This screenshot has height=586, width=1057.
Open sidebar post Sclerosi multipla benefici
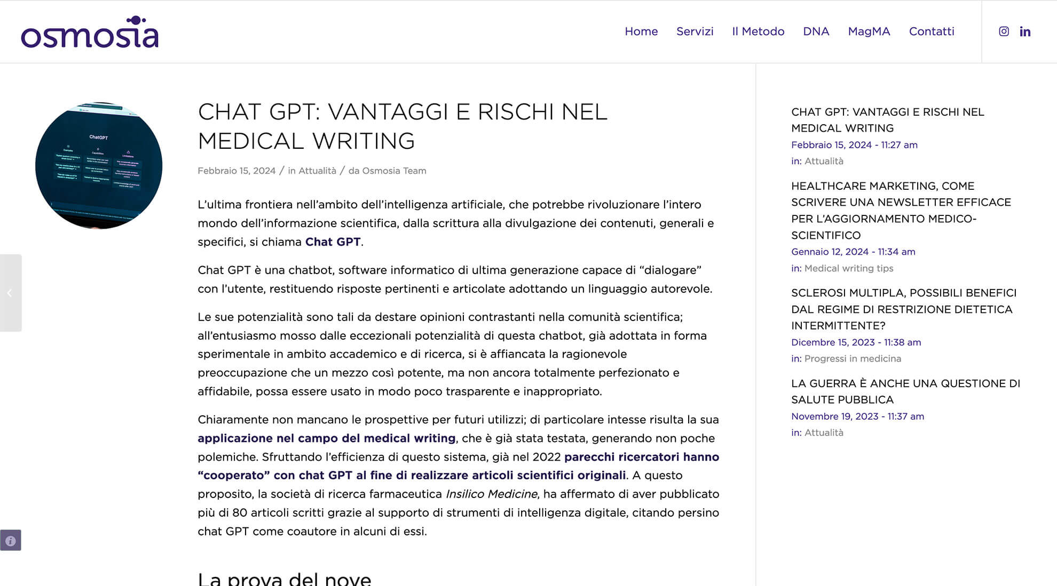tap(904, 309)
